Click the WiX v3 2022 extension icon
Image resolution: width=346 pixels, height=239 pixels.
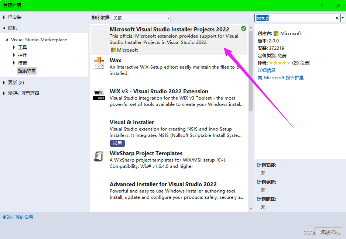point(99,94)
